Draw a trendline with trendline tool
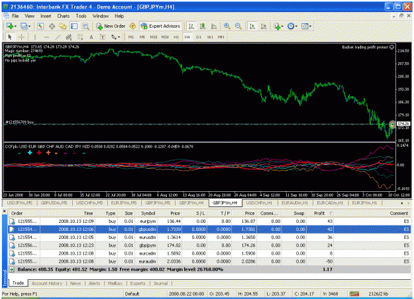414x299 pixels. (x=58, y=37)
